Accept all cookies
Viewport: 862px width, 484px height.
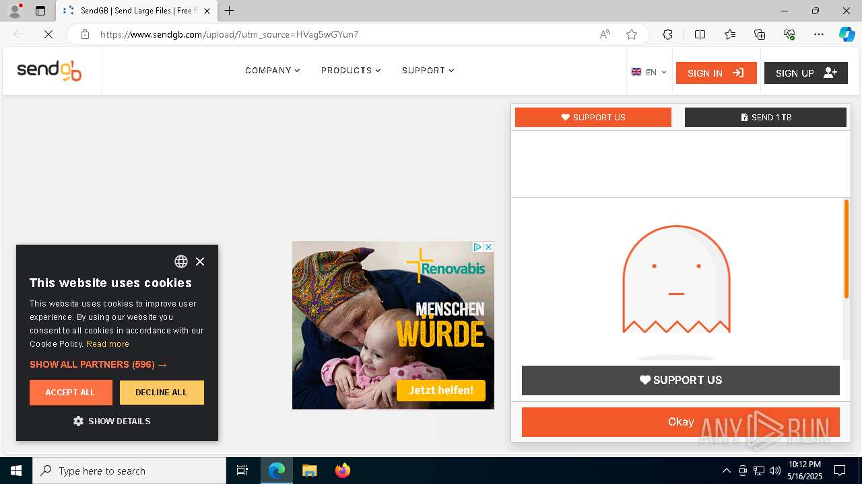coord(71,393)
